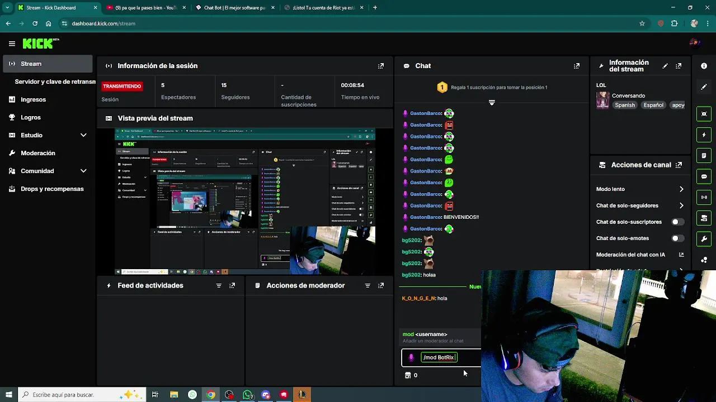Click the stream preview video

click(245, 202)
